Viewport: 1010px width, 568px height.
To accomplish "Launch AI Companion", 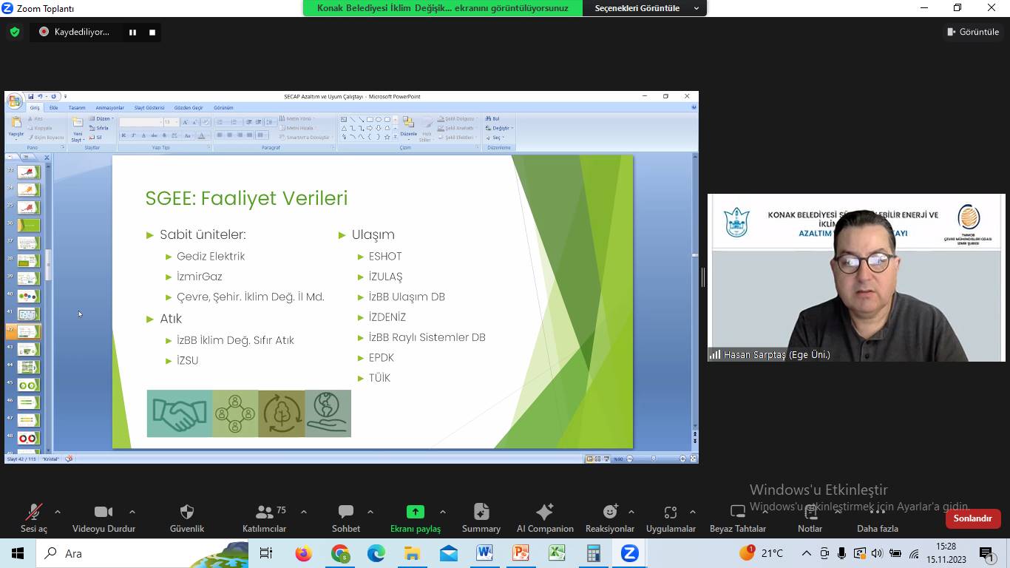I will point(545,518).
